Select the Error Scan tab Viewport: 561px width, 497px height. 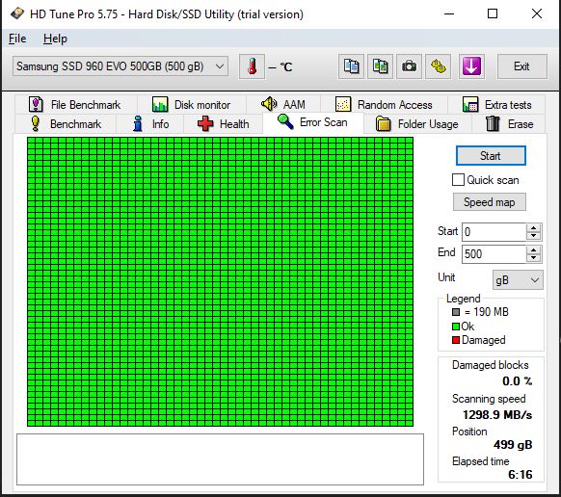click(x=313, y=122)
